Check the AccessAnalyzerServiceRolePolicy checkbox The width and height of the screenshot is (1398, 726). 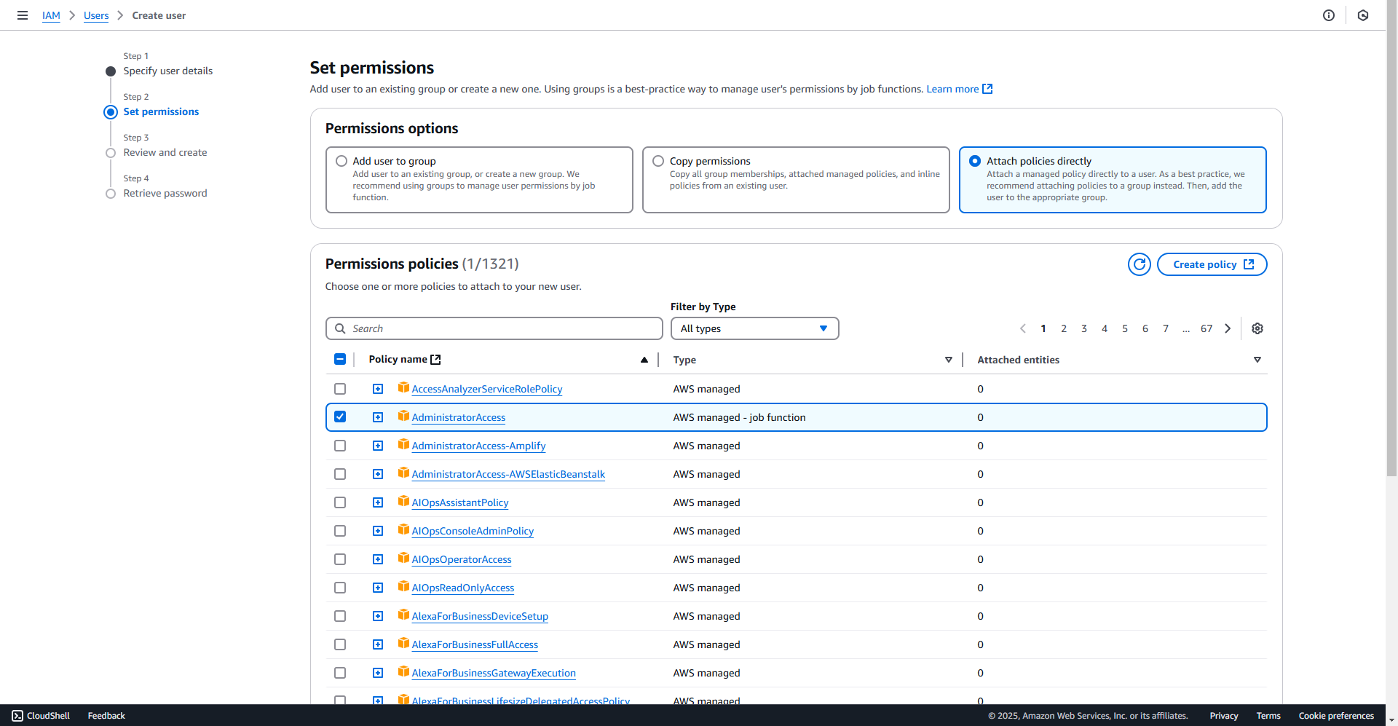coord(340,389)
